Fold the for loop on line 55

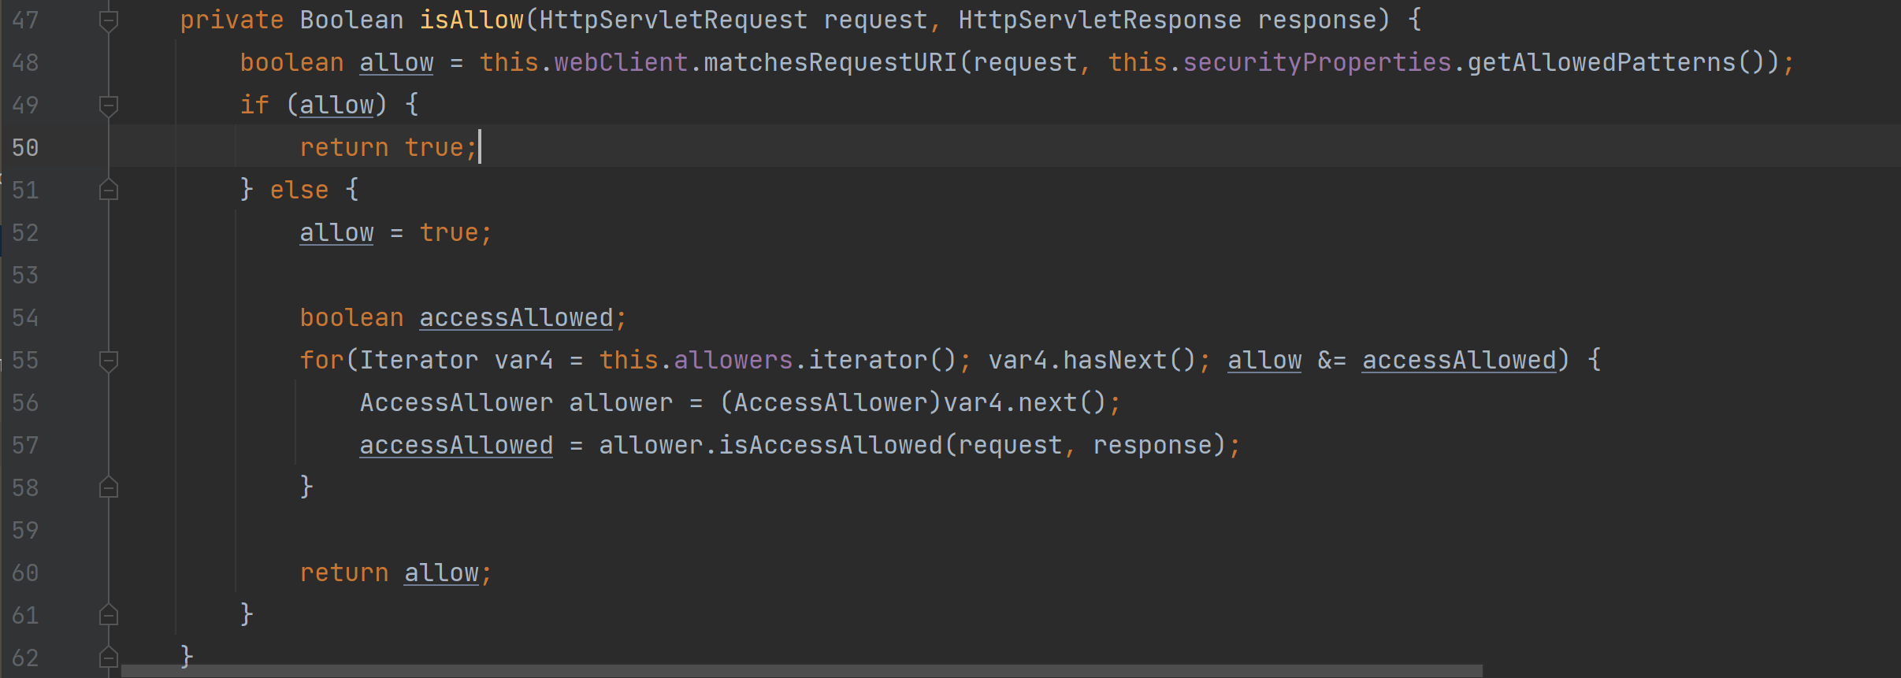click(109, 361)
